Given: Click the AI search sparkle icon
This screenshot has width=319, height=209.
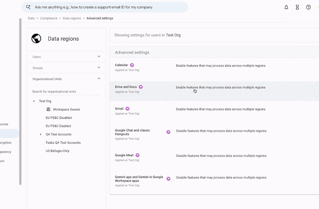Looking at the screenshot, I should click(28, 7).
